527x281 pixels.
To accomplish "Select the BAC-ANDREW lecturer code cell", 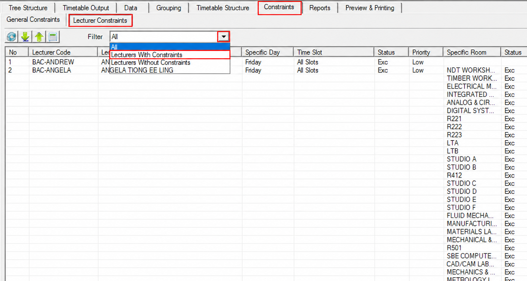I will (x=53, y=62).
